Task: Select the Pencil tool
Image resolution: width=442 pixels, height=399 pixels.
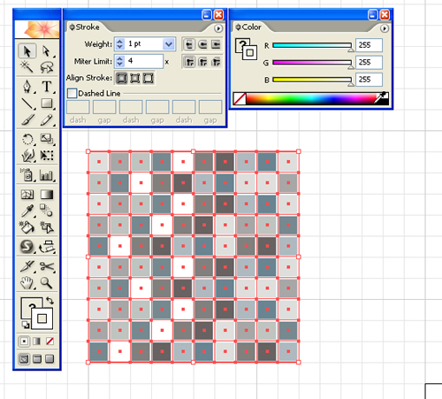Action: click(46, 119)
